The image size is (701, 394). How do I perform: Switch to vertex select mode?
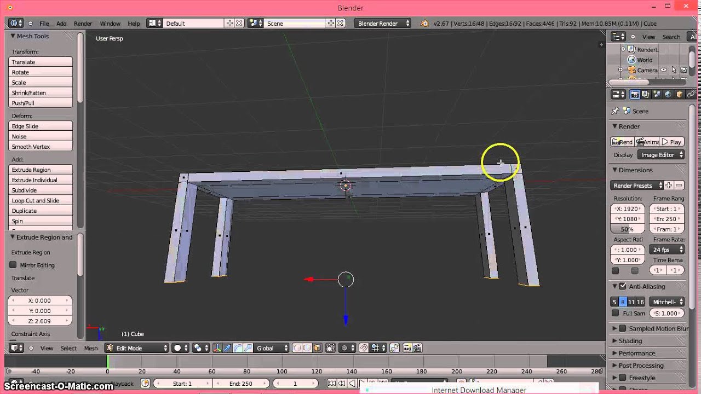pyautogui.click(x=296, y=348)
